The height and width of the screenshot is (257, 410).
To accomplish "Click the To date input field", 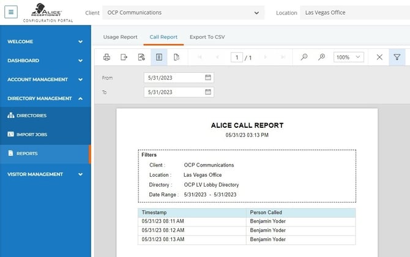I will pos(179,92).
